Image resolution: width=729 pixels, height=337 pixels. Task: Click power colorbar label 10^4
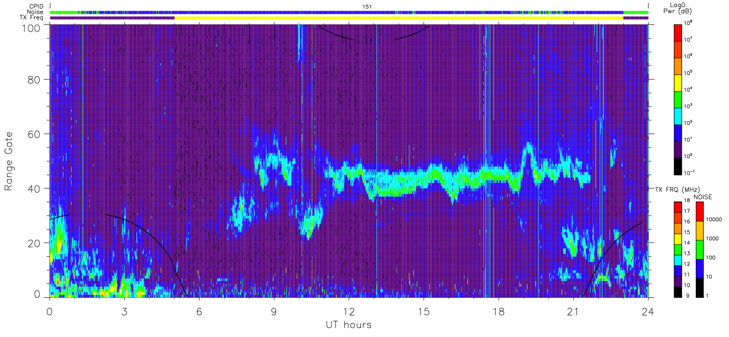pos(688,89)
